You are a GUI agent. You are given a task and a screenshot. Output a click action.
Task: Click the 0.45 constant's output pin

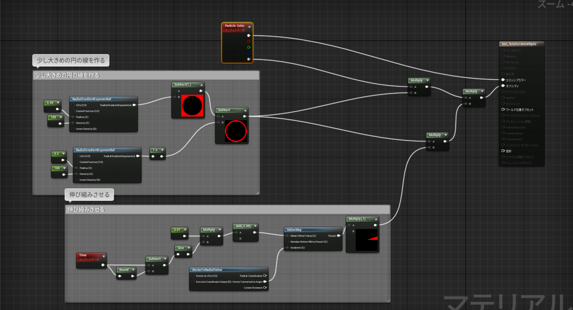pyautogui.click(x=58, y=109)
